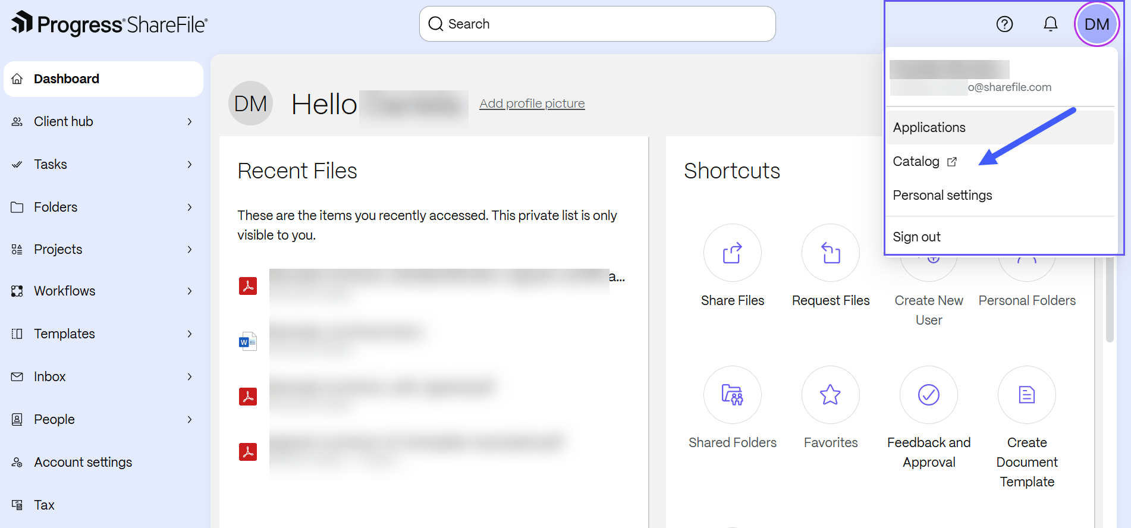Click the Inbox envelope icon
1131x528 pixels.
(x=17, y=377)
